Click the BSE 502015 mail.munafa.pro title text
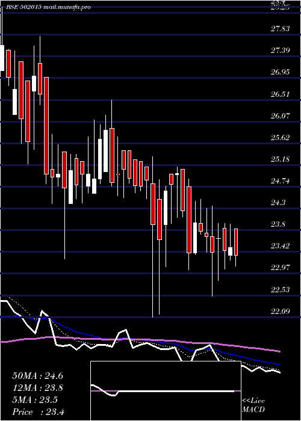Screen dimensions: 301x421 point(47,7)
